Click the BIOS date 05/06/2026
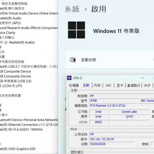The height and width of the screenshot is (154, 154). click(112, 144)
